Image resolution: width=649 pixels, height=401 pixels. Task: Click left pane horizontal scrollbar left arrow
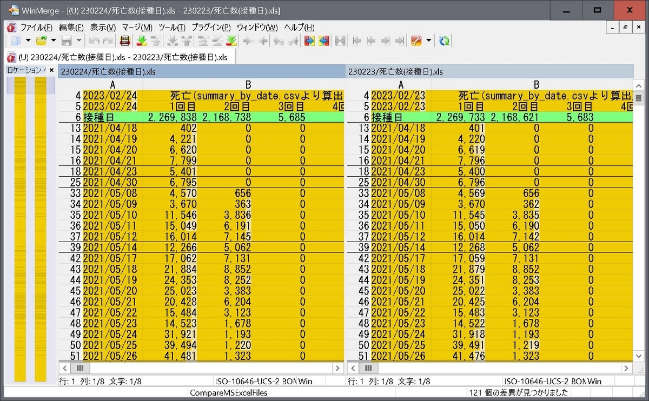pyautogui.click(x=64, y=368)
